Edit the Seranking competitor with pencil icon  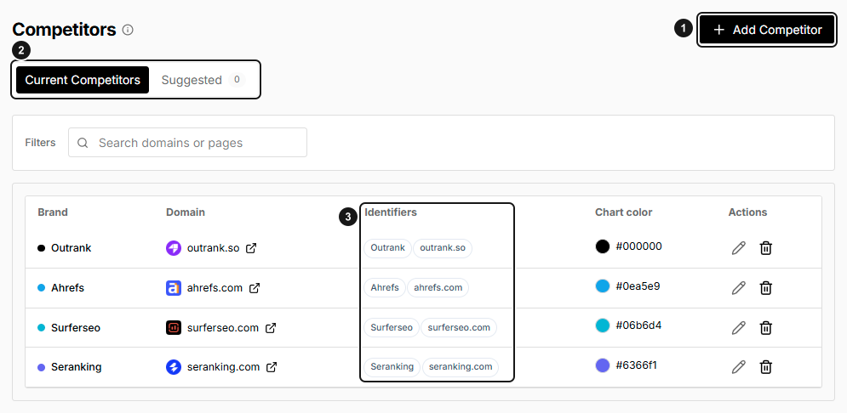click(738, 367)
